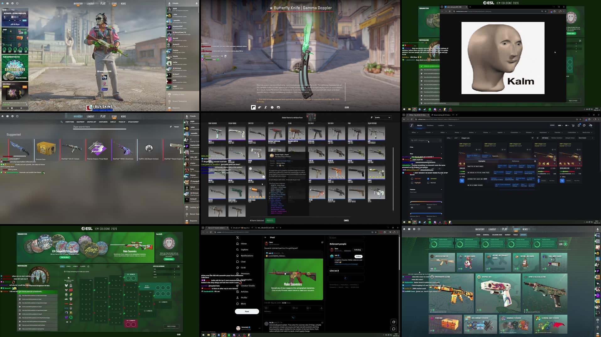Open Windows Start below the X window

[x=203, y=335]
